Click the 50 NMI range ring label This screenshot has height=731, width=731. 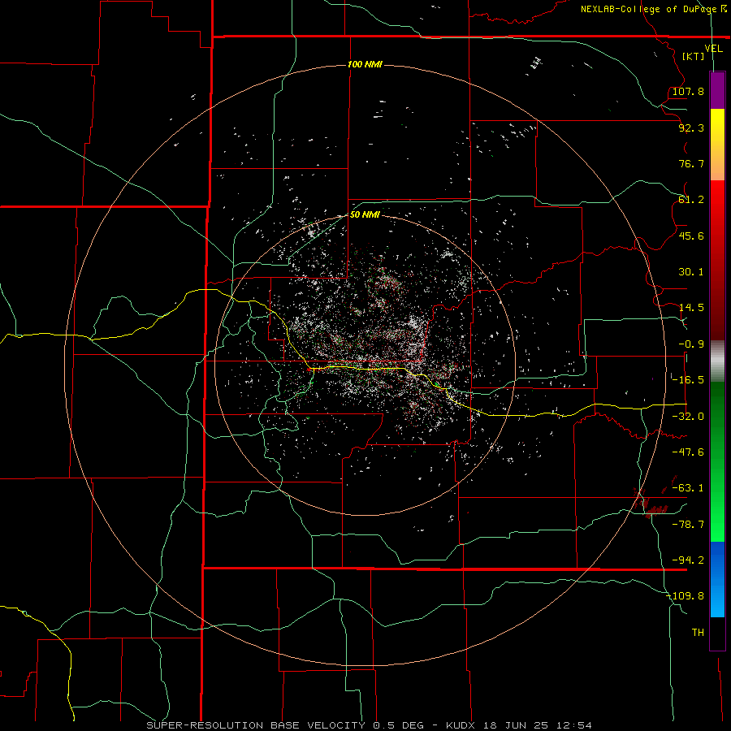[x=365, y=214]
